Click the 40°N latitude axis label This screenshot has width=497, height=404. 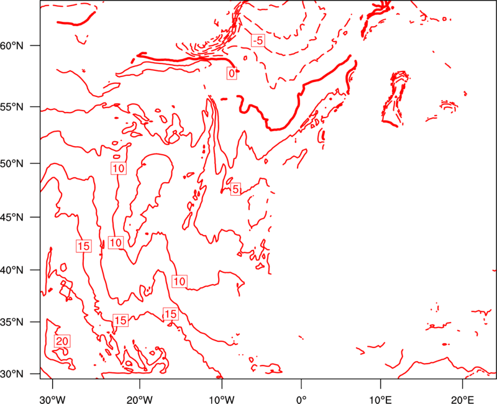coord(12,270)
